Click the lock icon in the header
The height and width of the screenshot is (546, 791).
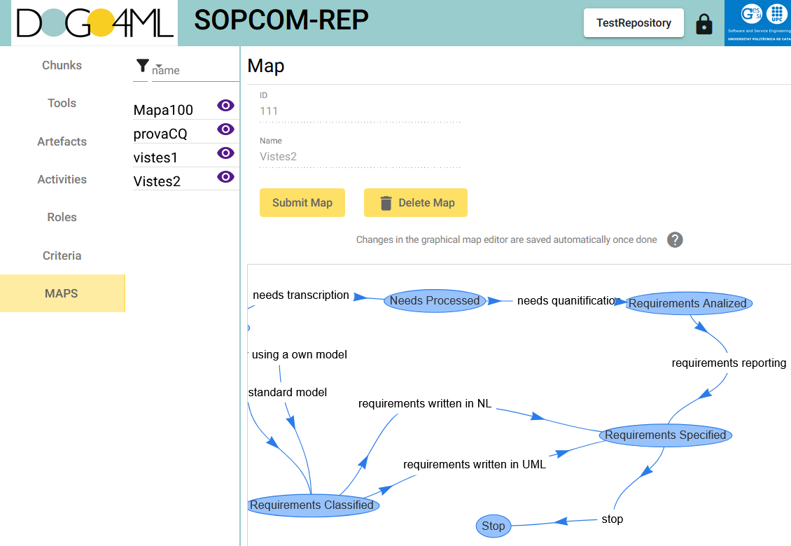704,23
